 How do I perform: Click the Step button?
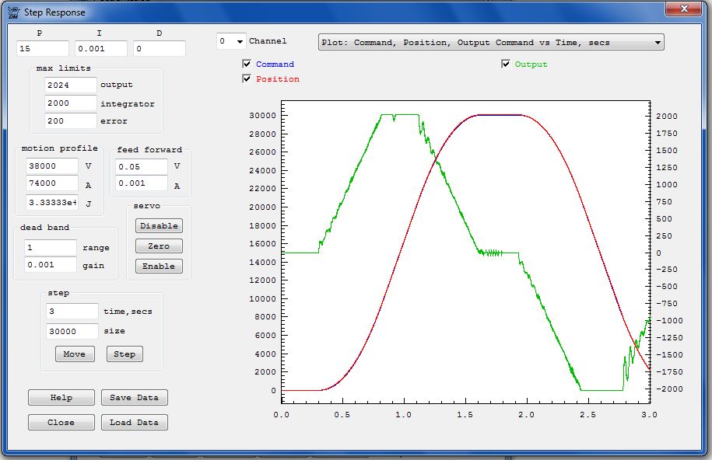click(x=125, y=354)
